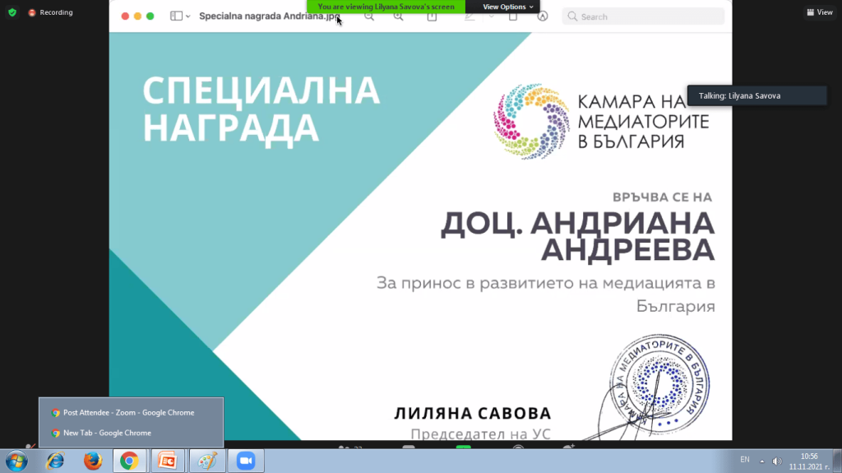Open the Zoom app in the taskbar
The image size is (842, 473).
point(245,461)
